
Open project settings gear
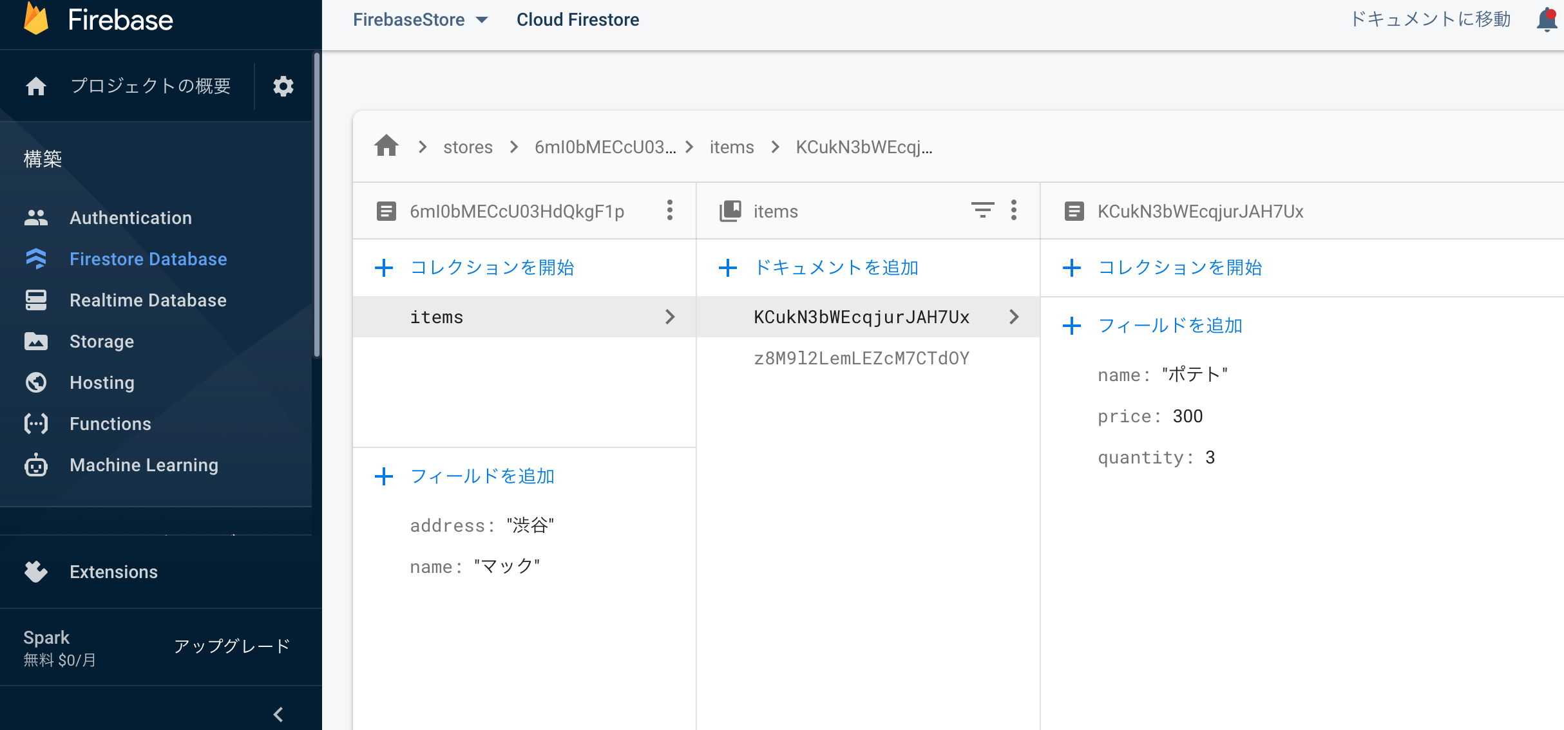(283, 86)
